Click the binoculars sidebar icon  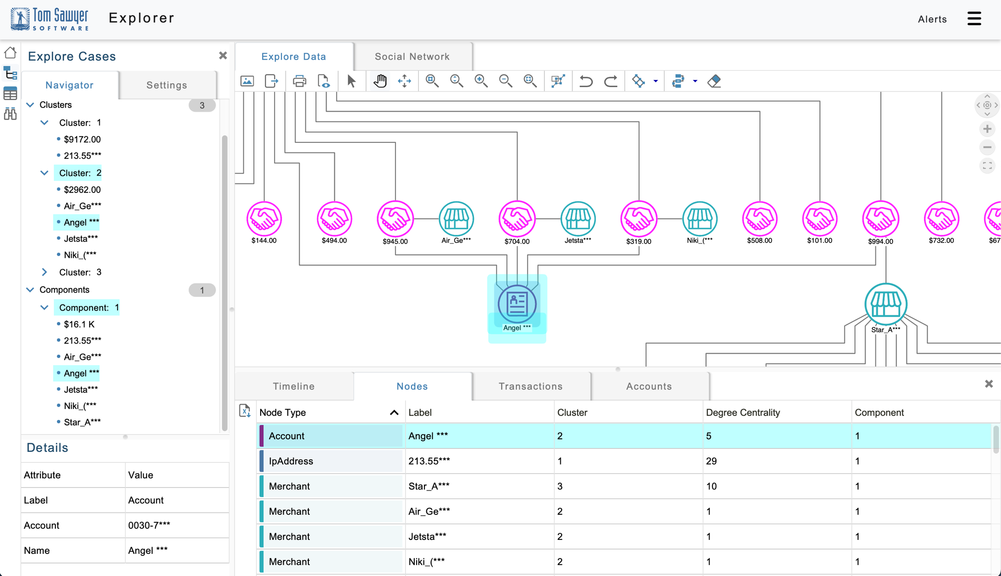[x=10, y=114]
